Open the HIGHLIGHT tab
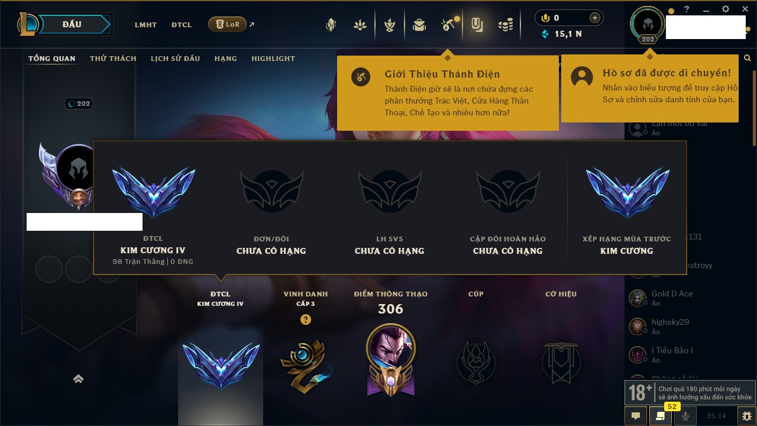 pos(273,59)
